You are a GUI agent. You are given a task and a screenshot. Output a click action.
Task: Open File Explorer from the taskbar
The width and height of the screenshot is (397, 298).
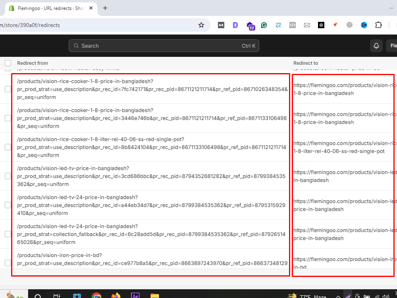pos(155,296)
